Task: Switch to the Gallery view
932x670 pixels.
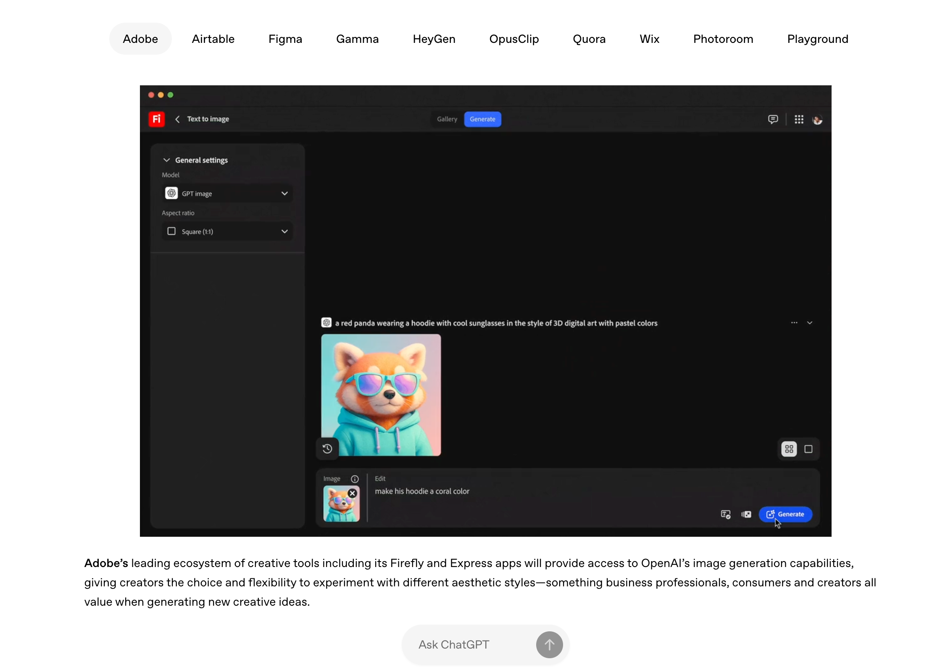Action: click(x=447, y=119)
